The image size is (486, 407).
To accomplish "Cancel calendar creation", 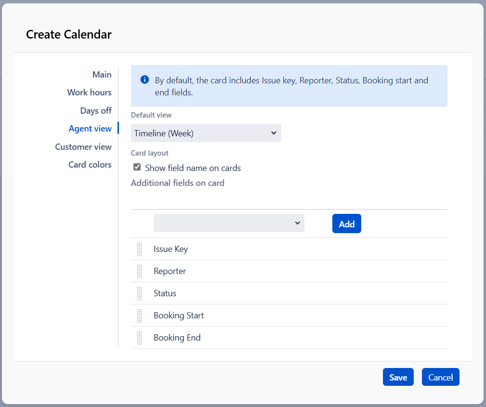I will [440, 377].
